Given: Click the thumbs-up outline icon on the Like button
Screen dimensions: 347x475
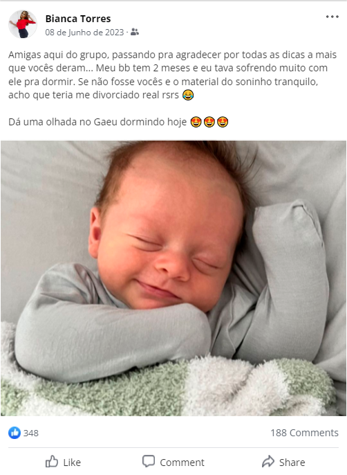Looking at the screenshot, I should click(x=52, y=462).
